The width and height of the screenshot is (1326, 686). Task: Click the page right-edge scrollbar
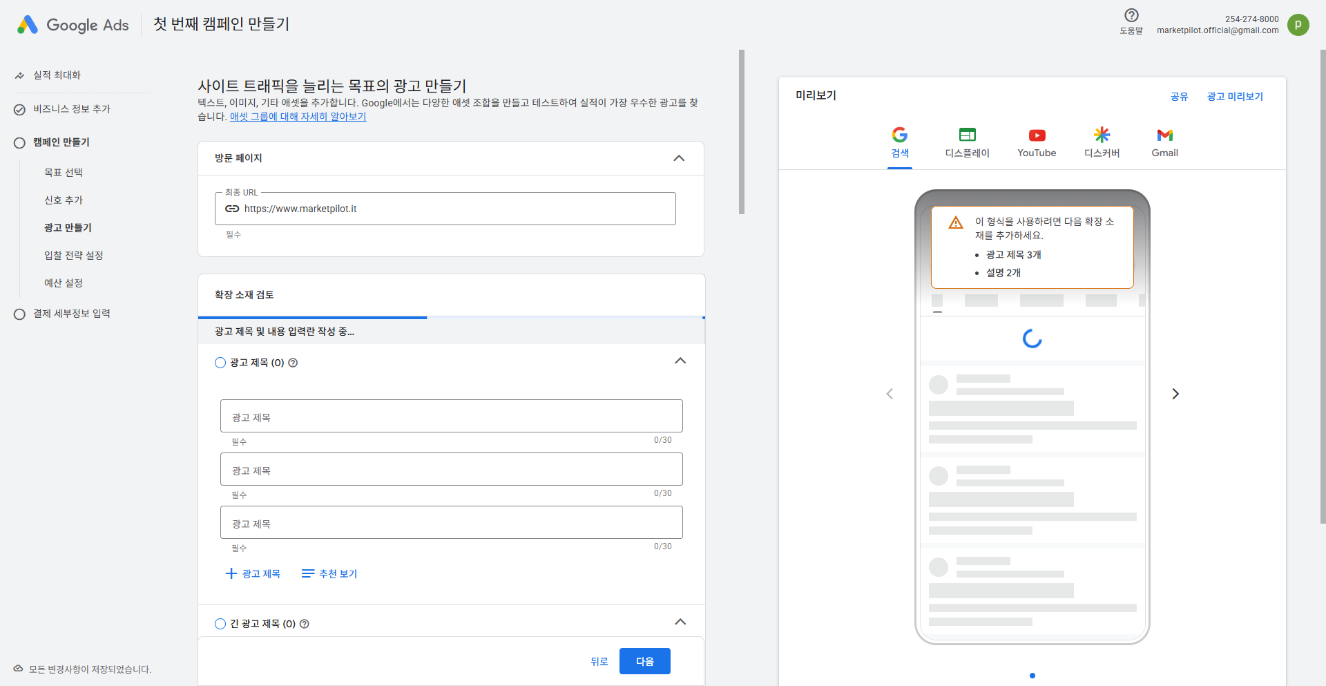(1323, 286)
